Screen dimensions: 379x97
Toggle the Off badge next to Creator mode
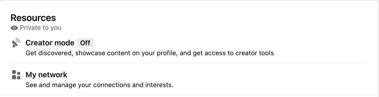85,43
